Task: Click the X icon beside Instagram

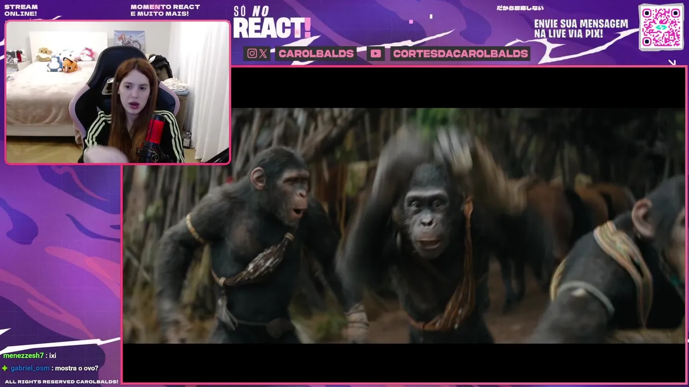Action: click(x=263, y=53)
